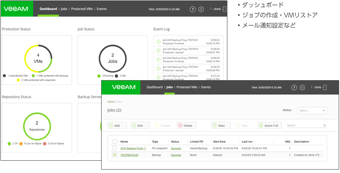Click Success status link of AHV Backup Proxy job
Viewport: 340px width, 173px height.
coord(176,148)
